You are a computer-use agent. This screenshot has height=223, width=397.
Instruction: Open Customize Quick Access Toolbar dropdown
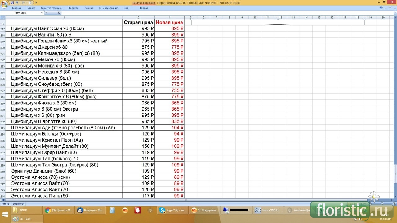coord(36,2)
